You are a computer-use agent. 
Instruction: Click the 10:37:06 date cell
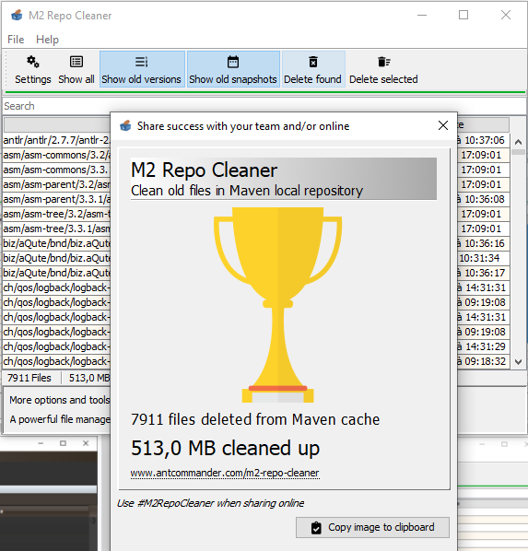pyautogui.click(x=483, y=140)
